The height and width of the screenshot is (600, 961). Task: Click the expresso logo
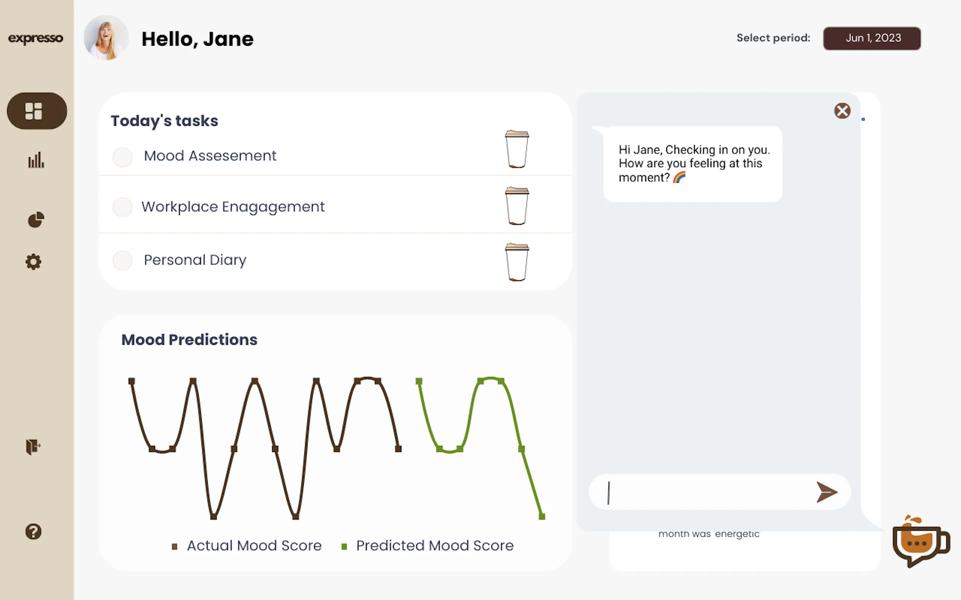pos(36,38)
